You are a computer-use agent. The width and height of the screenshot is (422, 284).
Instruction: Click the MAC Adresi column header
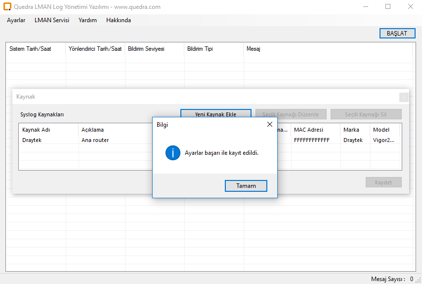click(308, 130)
